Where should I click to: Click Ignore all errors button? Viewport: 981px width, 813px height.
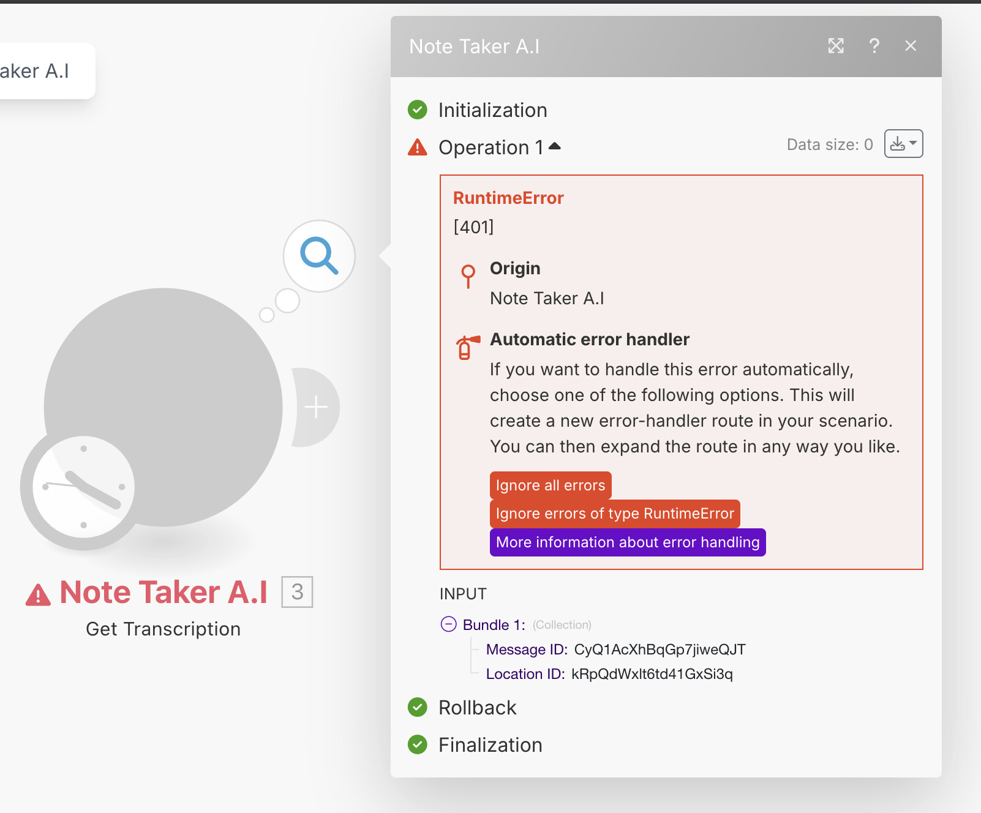551,485
